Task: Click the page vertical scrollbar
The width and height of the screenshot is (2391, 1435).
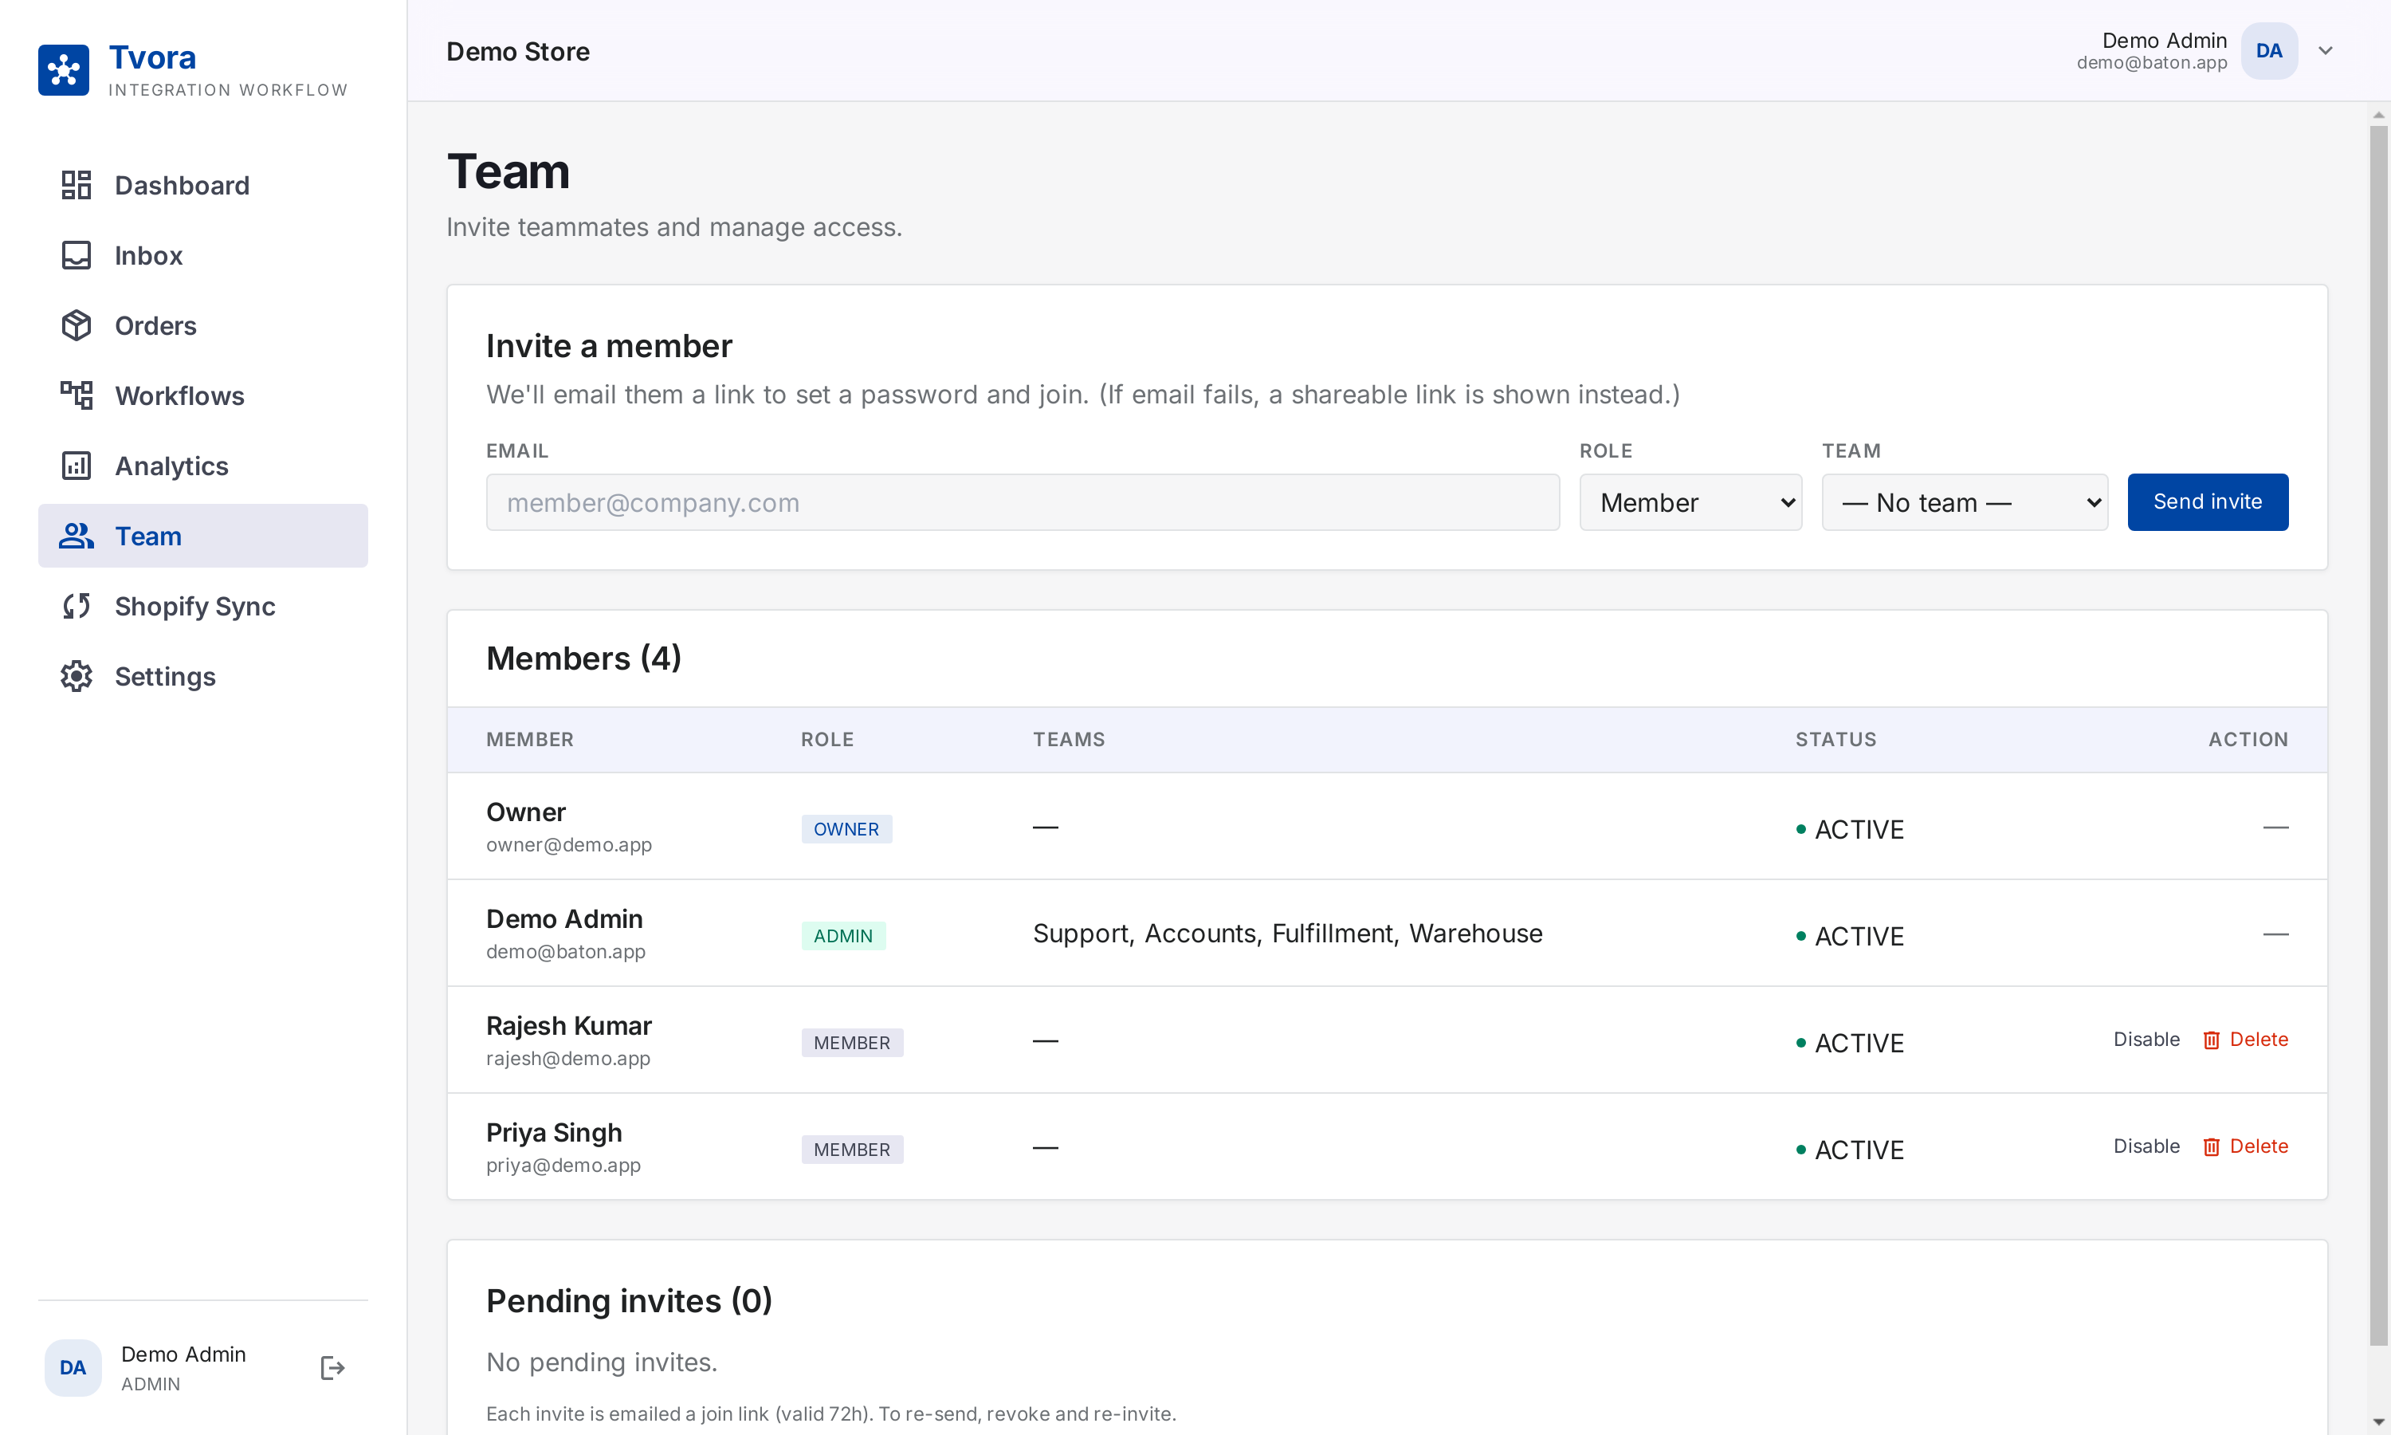Action: click(2378, 735)
